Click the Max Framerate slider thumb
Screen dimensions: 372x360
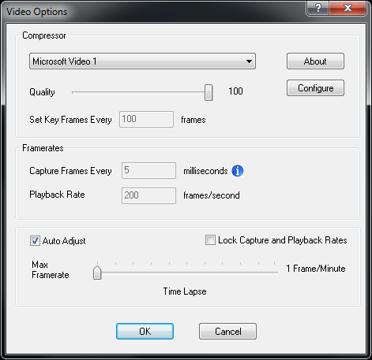click(97, 273)
